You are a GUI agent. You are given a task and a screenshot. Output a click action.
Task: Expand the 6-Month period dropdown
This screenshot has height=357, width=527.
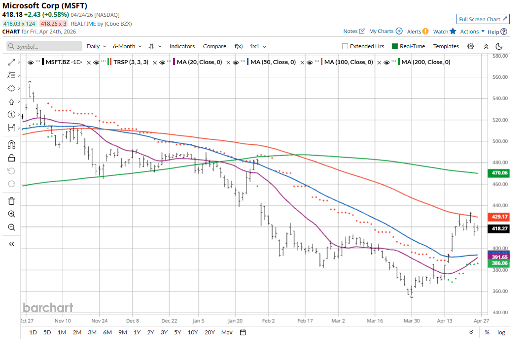(127, 46)
